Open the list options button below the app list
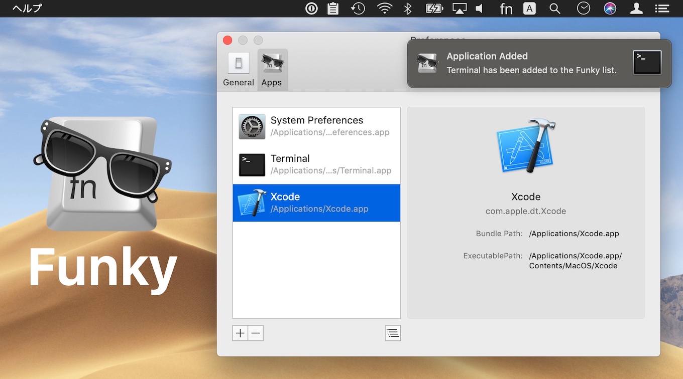 coord(393,333)
